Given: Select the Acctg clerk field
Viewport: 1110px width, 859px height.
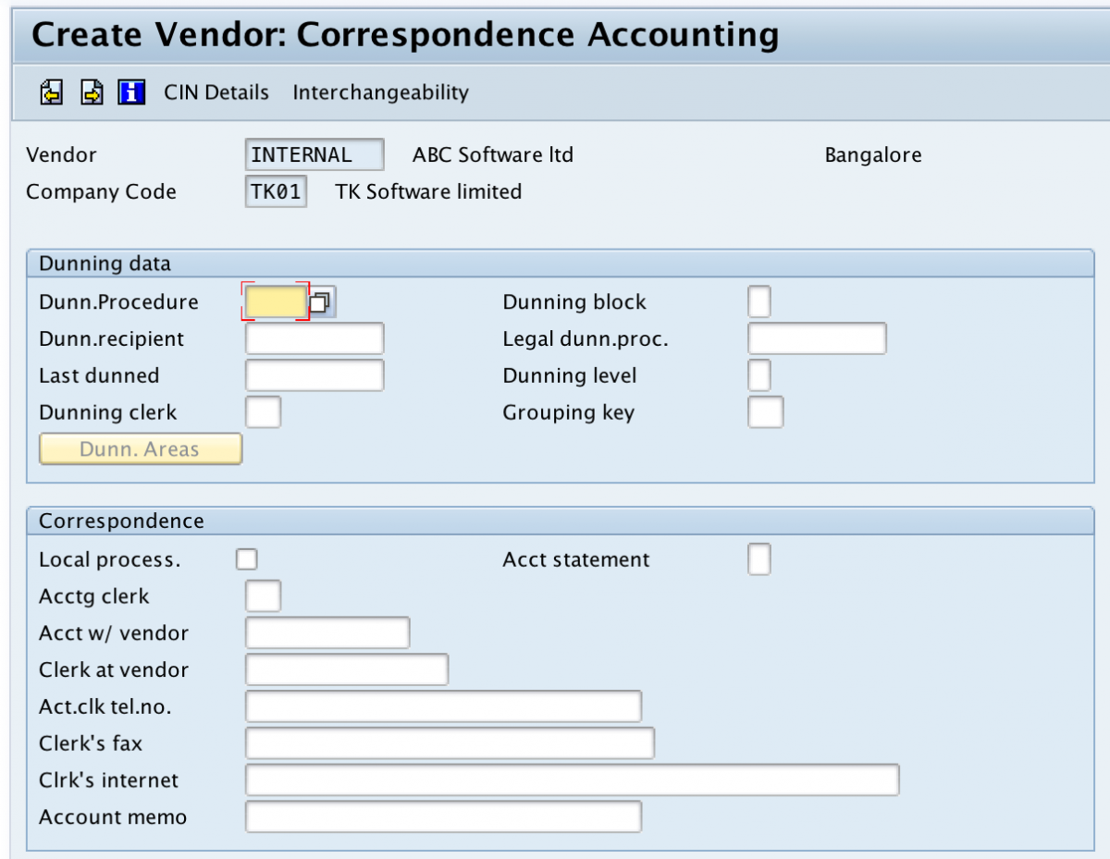Looking at the screenshot, I should click(264, 595).
